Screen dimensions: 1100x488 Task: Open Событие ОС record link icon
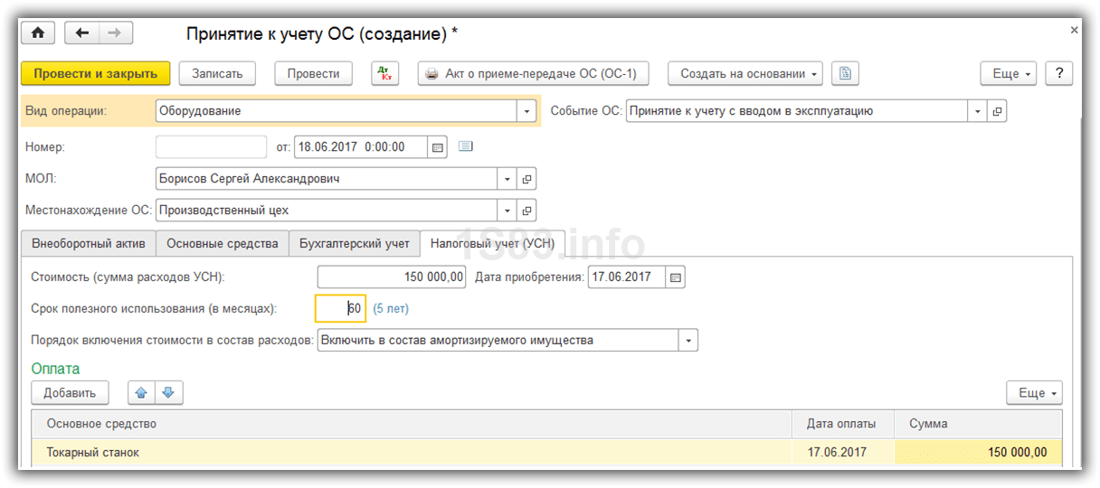point(997,111)
